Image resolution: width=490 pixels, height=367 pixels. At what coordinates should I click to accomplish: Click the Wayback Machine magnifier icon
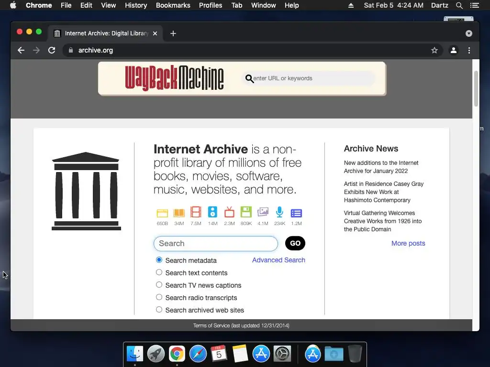pos(249,79)
